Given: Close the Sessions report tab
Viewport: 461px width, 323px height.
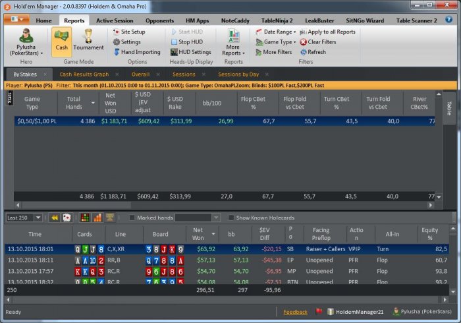Looking at the screenshot, I should pyautogui.click(x=203, y=74).
